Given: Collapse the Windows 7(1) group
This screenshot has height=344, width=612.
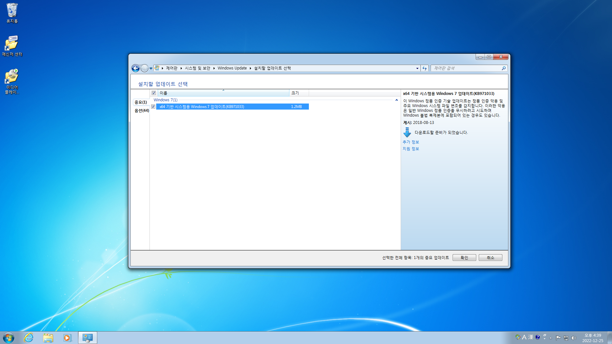Looking at the screenshot, I should point(397,100).
